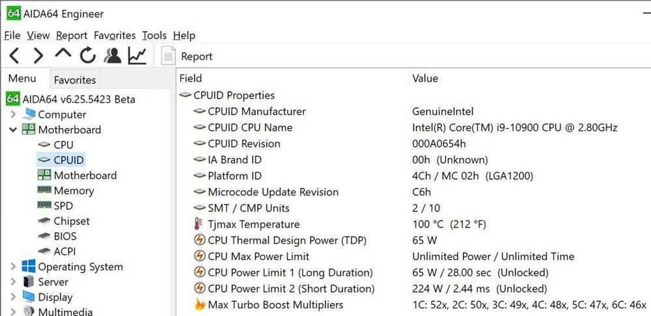Viewport: 651px width, 316px height.
Task: Click the power icon by CPU Power Limit 2
Action: click(200, 288)
